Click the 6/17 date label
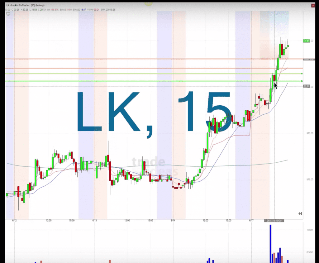The height and width of the screenshot is (263, 319). [x=251, y=220]
